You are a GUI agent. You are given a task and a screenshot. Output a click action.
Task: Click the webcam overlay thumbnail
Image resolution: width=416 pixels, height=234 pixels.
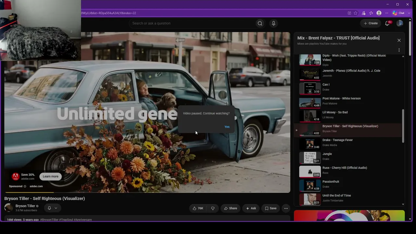40,30
